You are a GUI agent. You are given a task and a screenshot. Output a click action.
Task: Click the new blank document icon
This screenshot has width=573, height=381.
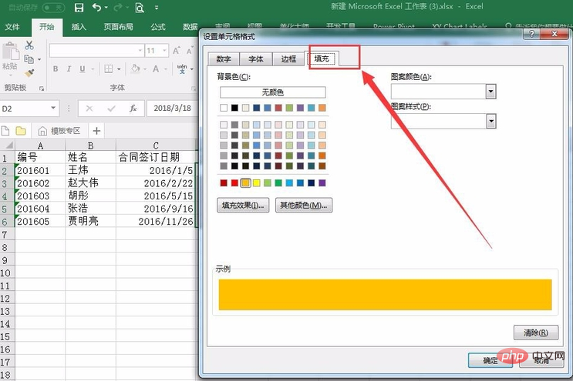pos(5,131)
